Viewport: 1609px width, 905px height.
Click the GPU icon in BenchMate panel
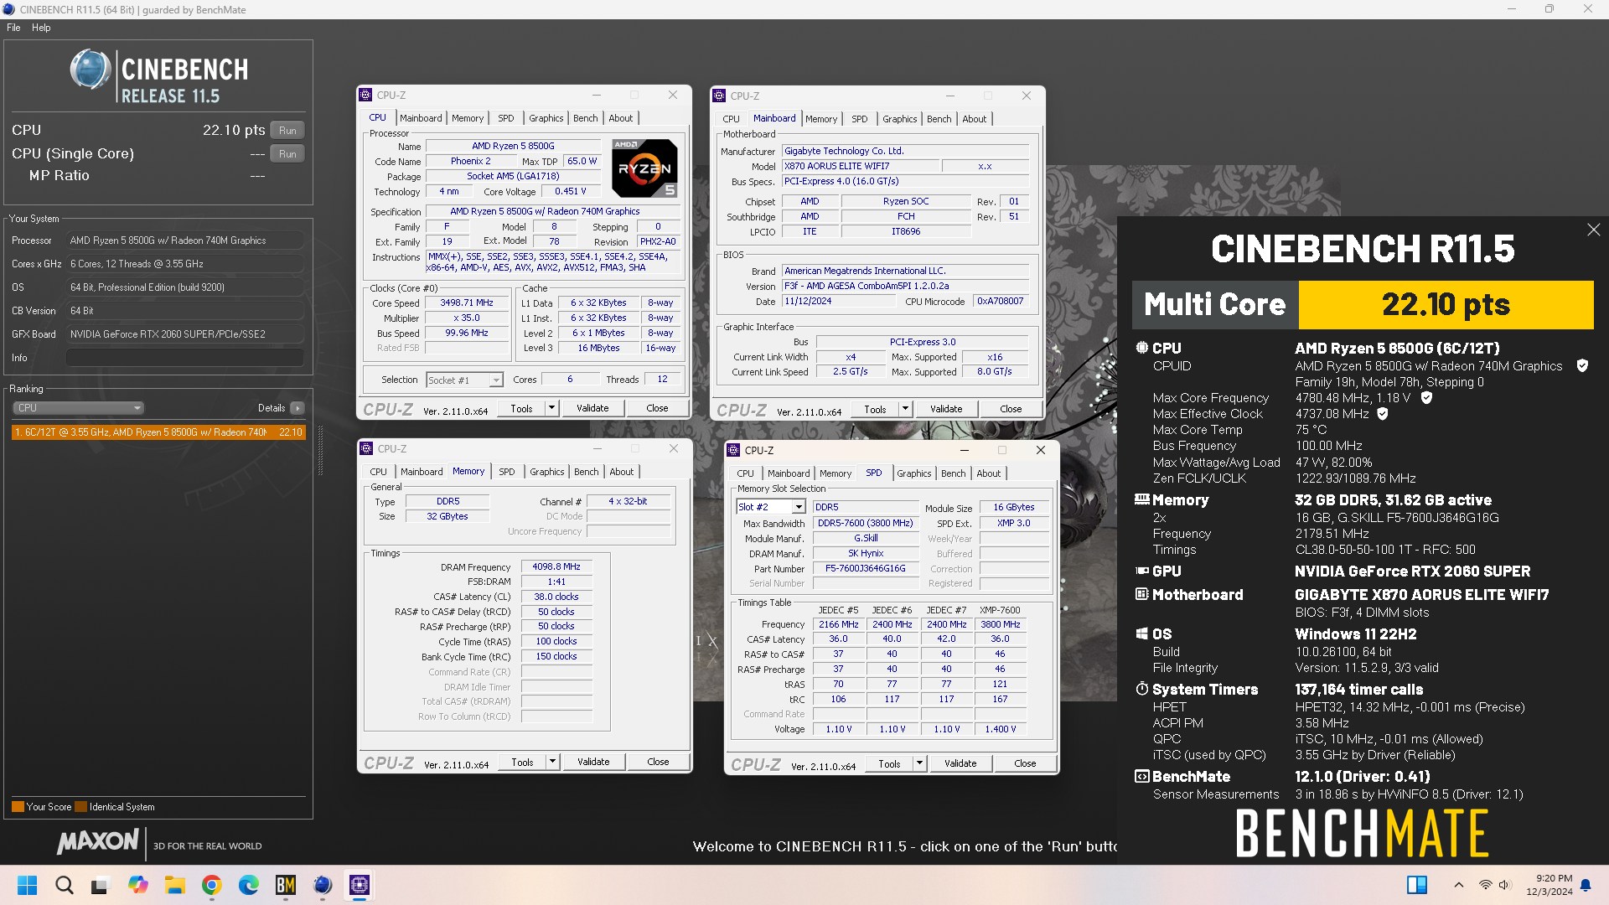pyautogui.click(x=1141, y=571)
